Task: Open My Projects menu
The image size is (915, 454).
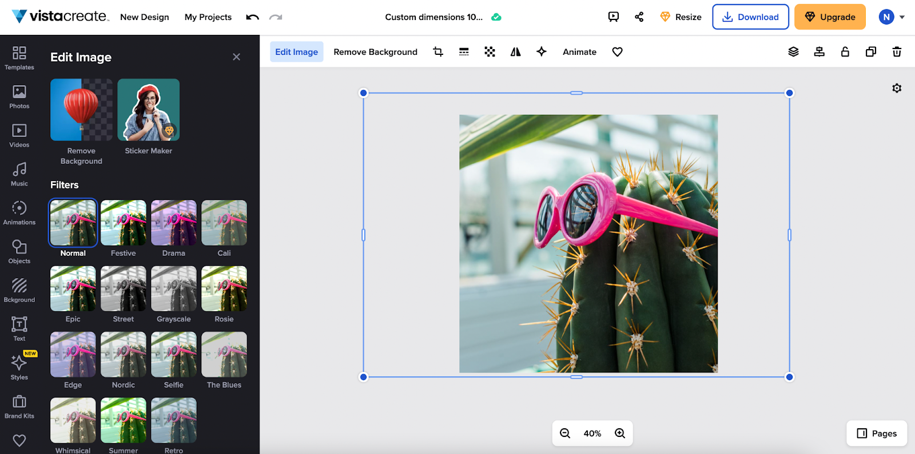Action: click(x=208, y=17)
